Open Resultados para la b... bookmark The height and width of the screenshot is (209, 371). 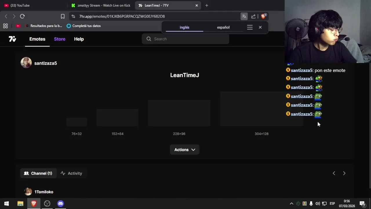coord(43,26)
